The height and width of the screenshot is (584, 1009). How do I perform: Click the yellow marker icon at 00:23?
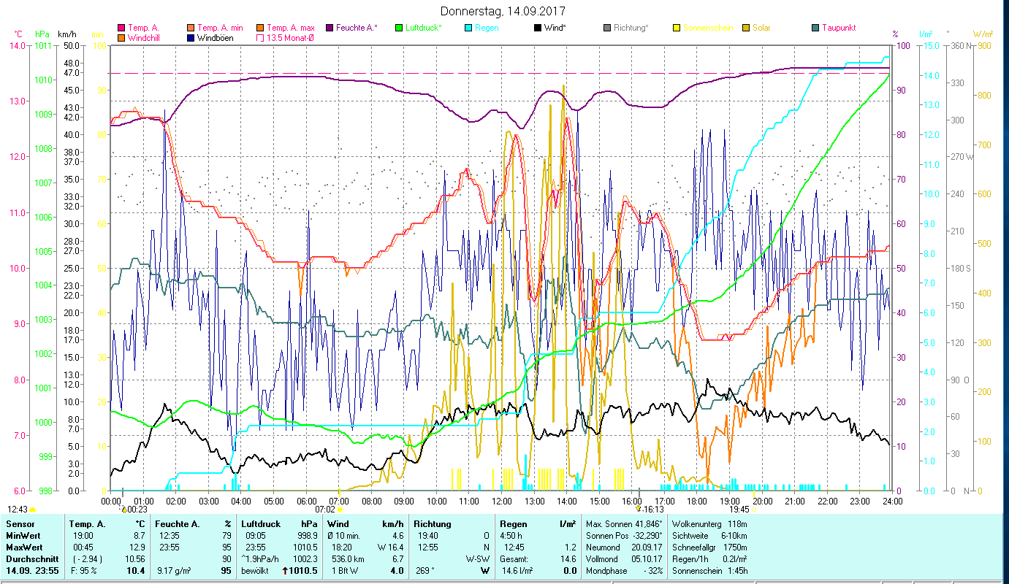click(x=123, y=509)
